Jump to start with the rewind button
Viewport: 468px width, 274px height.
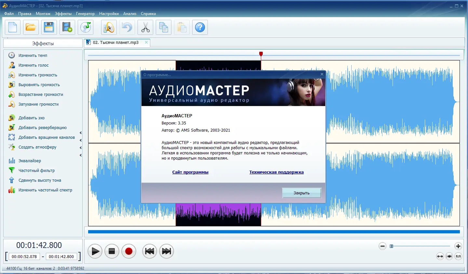click(150, 251)
